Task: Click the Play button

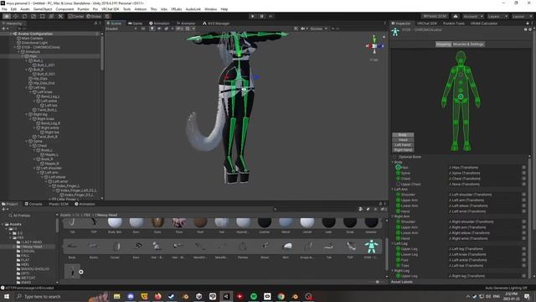Action: tap(252, 16)
